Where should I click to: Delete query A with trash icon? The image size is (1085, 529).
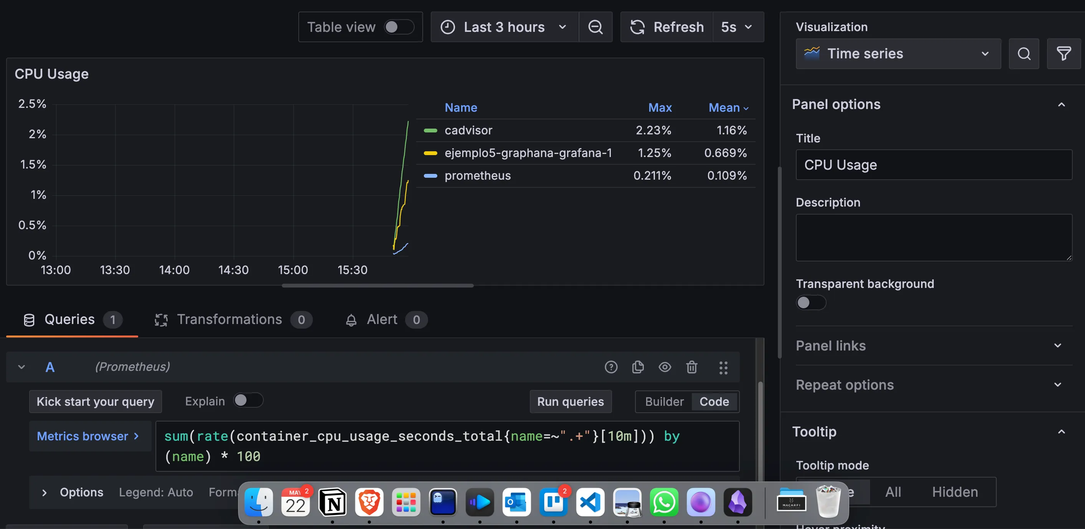(691, 367)
